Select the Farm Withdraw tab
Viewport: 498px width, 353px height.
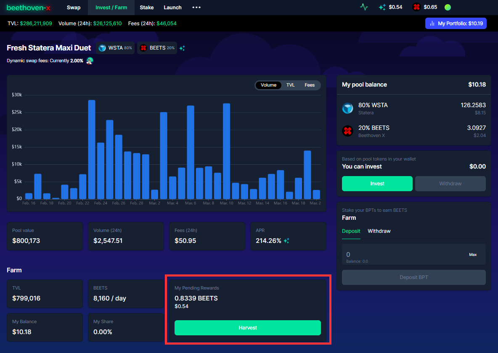click(x=379, y=231)
